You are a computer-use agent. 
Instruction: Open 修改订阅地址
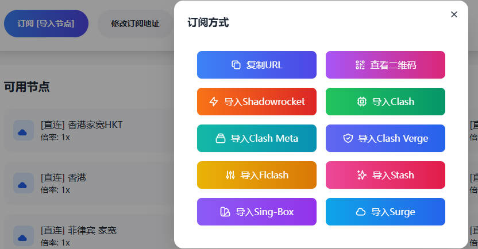tap(135, 24)
